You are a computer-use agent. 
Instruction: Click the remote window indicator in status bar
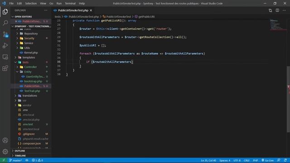pyautogui.click(x=4, y=160)
